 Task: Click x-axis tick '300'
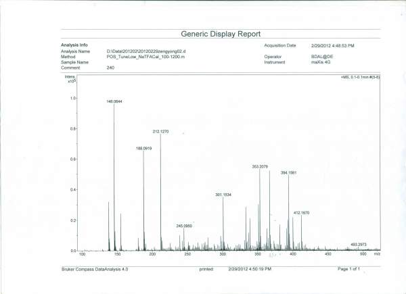(223, 254)
